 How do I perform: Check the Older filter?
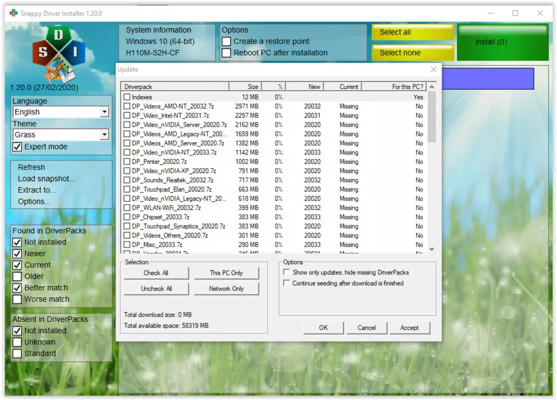[x=17, y=276]
